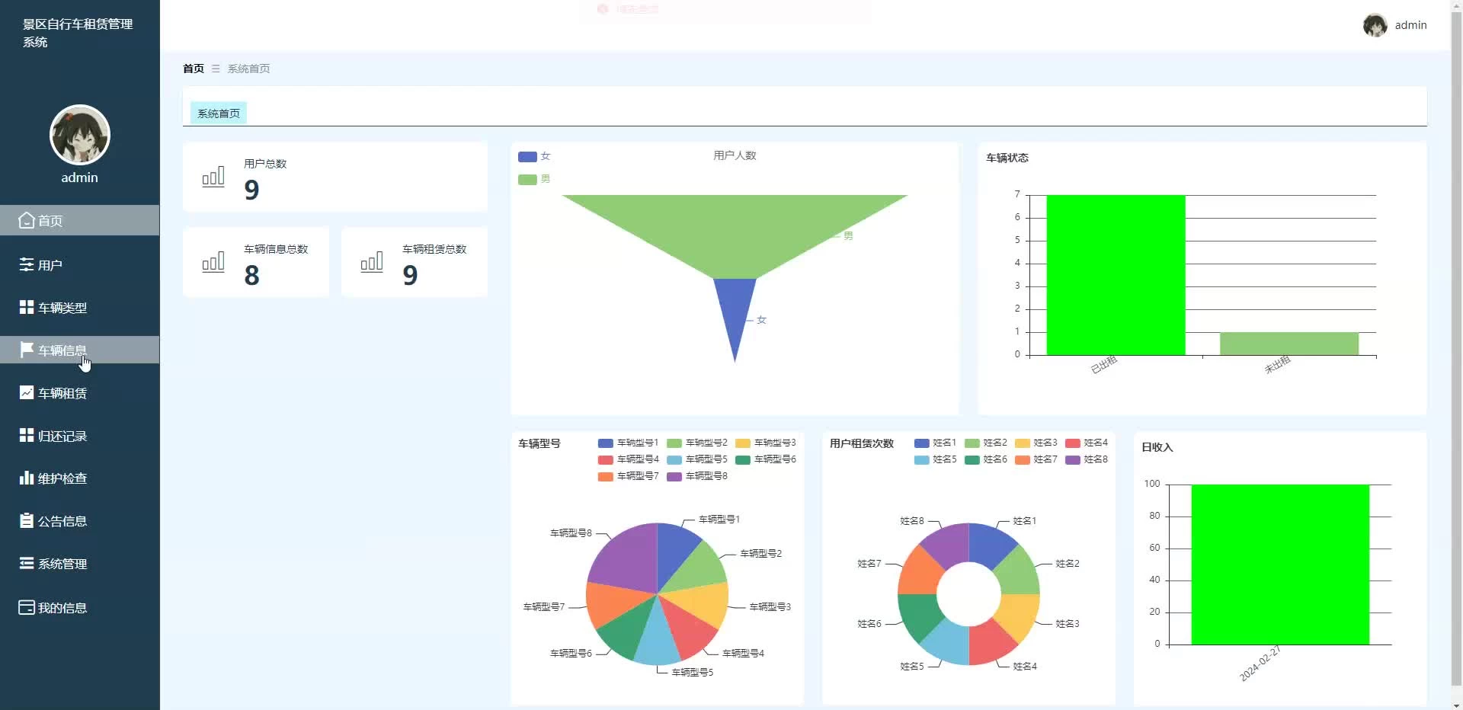Click the clipboard icon beside 公告信息

[27, 520]
